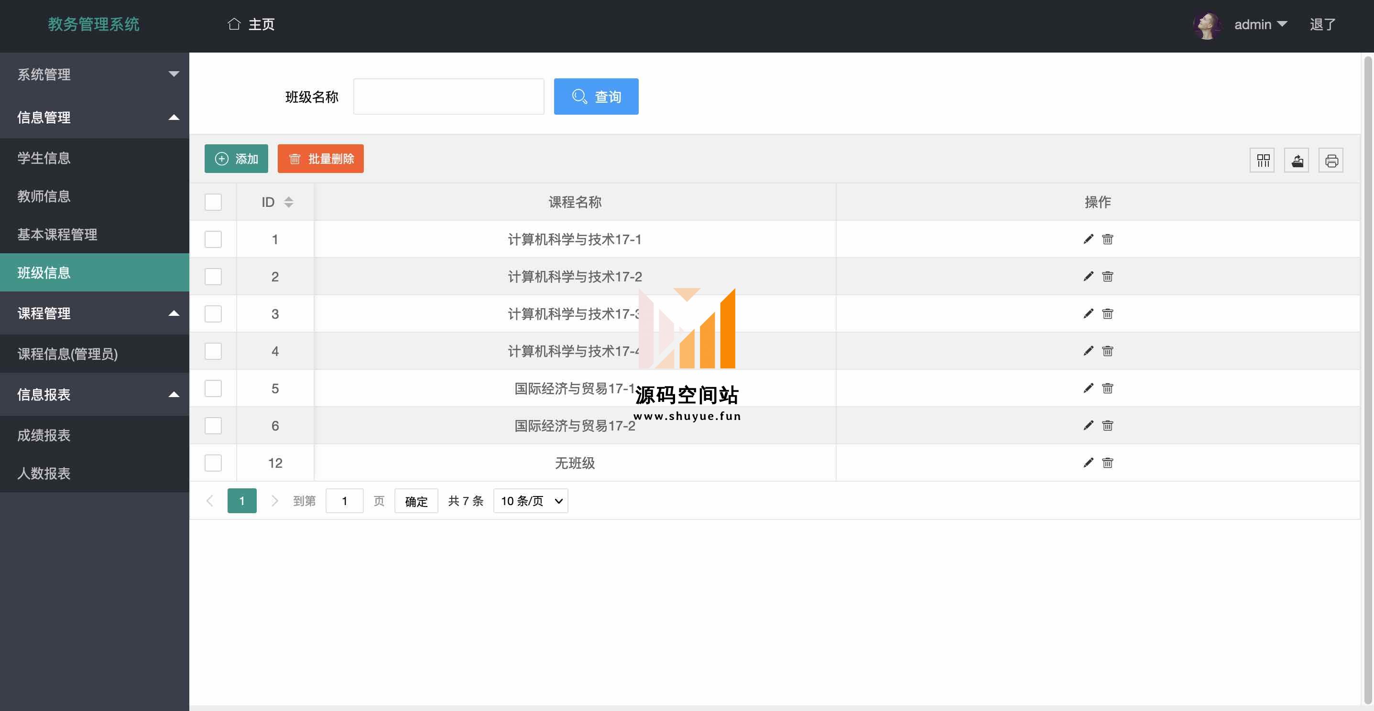
Task: Click pencil icon for 国际经济与贸易17-1
Action: tap(1088, 388)
